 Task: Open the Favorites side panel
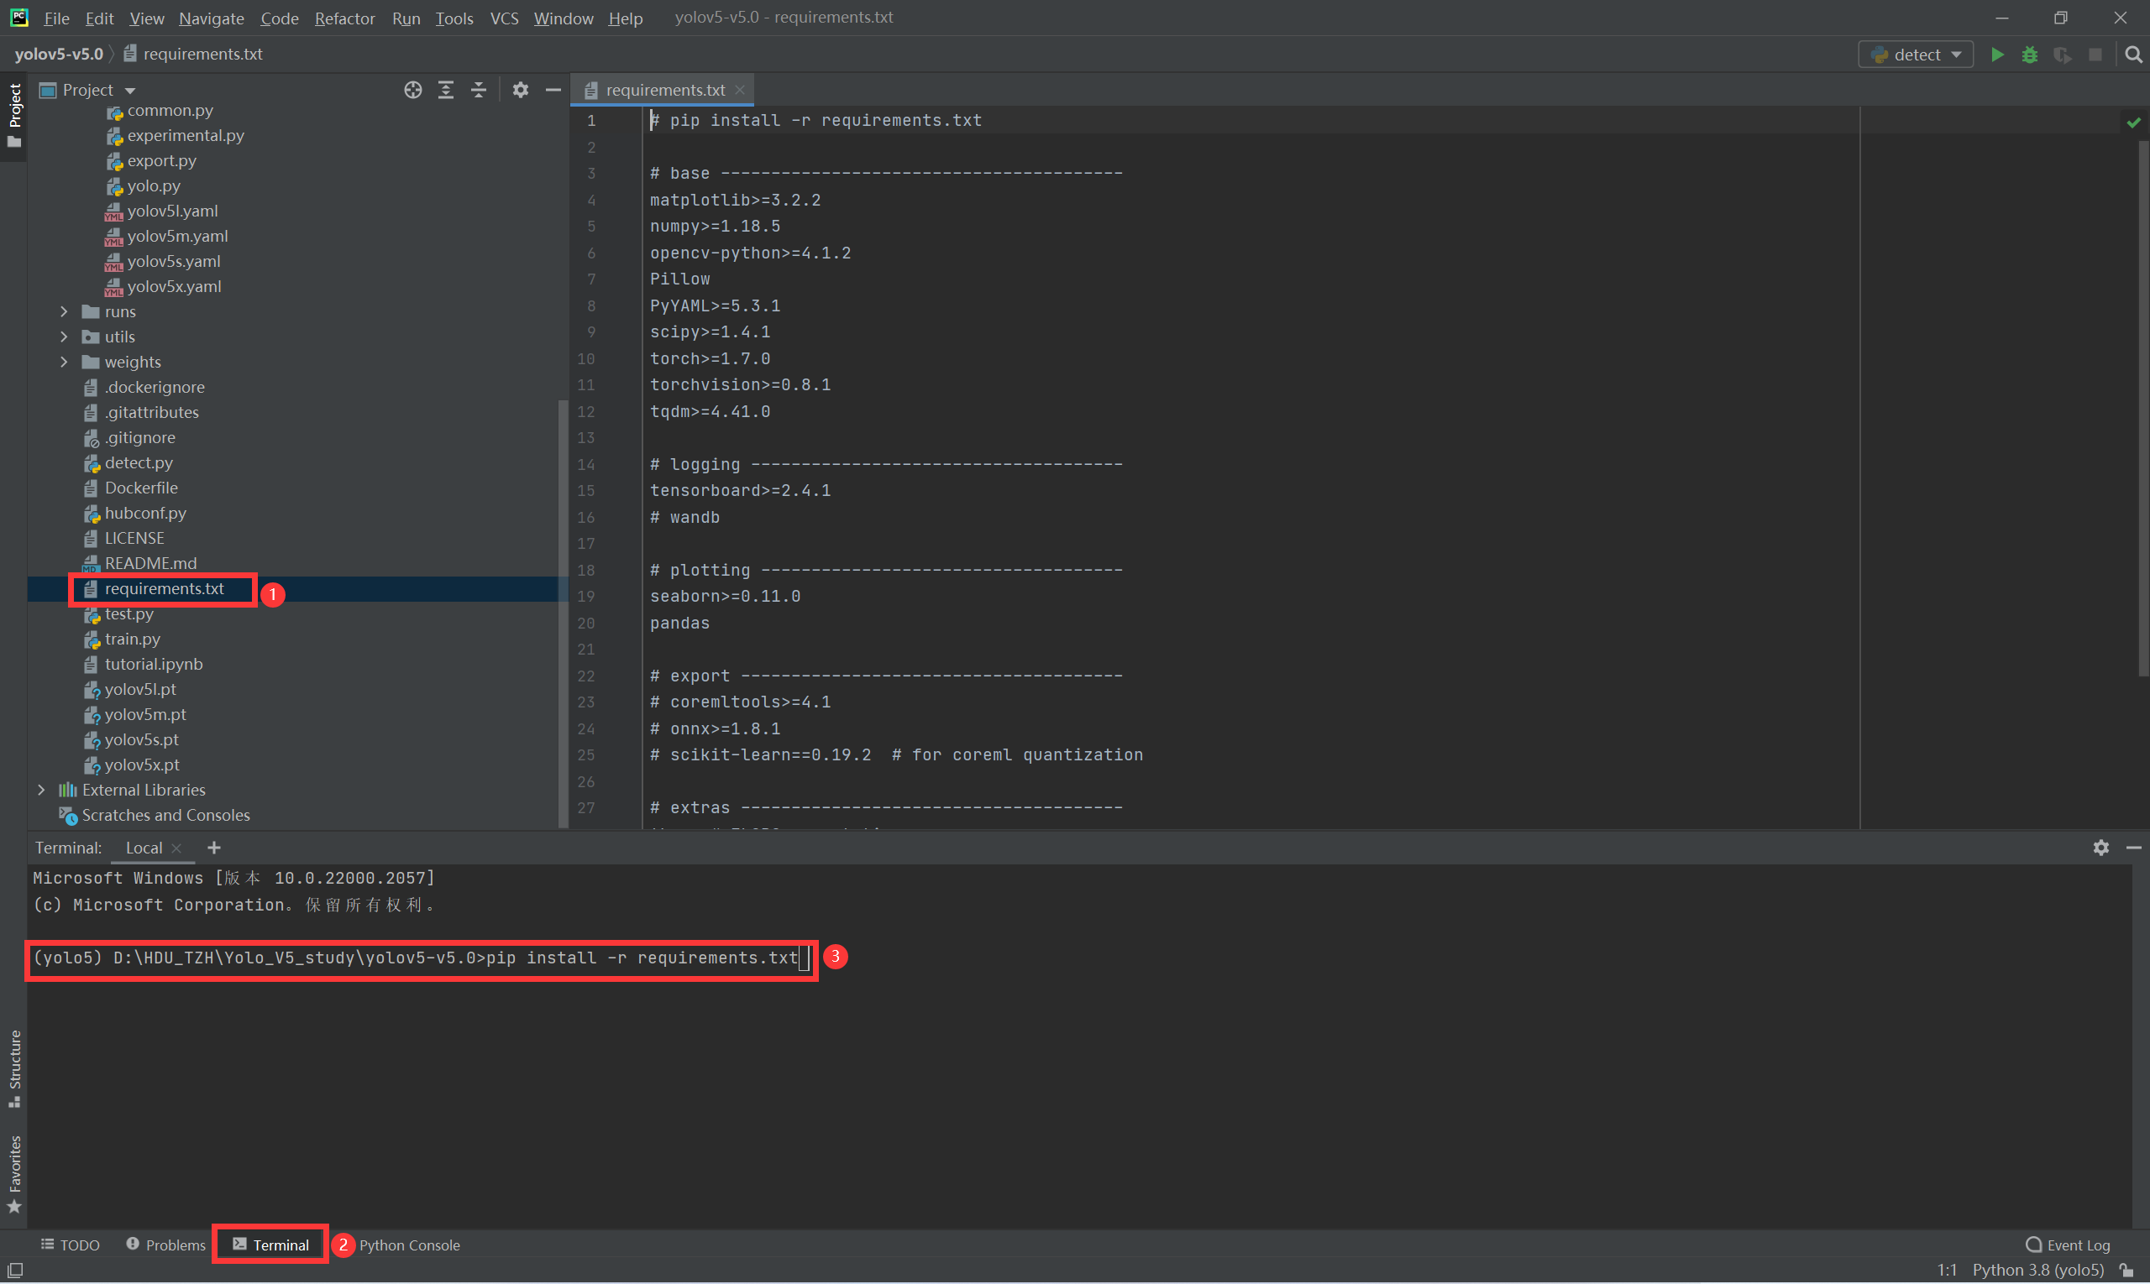(15, 1175)
